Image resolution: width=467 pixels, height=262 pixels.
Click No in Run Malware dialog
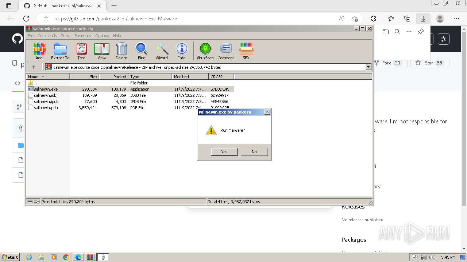pos(254,152)
